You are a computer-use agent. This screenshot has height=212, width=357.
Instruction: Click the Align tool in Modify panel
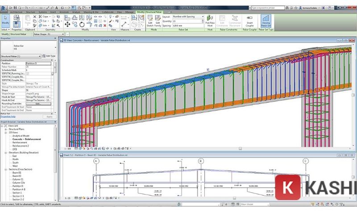coord(67,17)
